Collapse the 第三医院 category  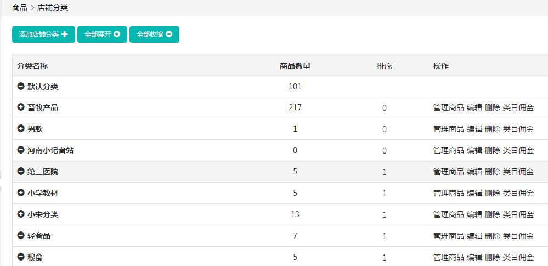point(21,172)
